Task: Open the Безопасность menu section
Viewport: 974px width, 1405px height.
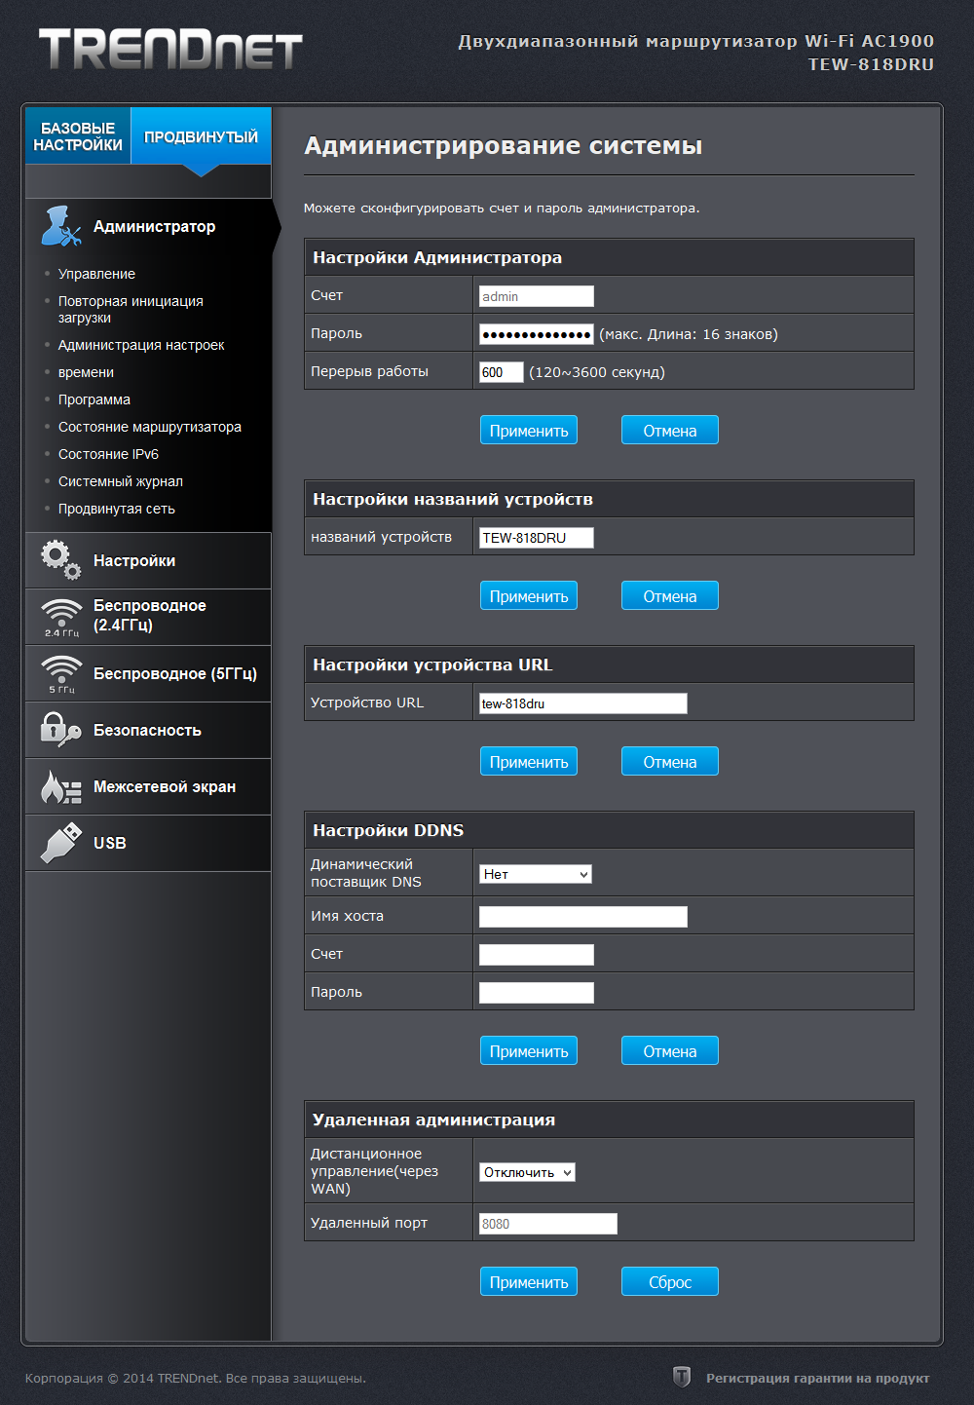Action: click(x=148, y=730)
